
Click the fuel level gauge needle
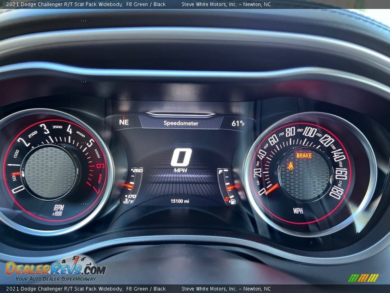click(x=233, y=187)
